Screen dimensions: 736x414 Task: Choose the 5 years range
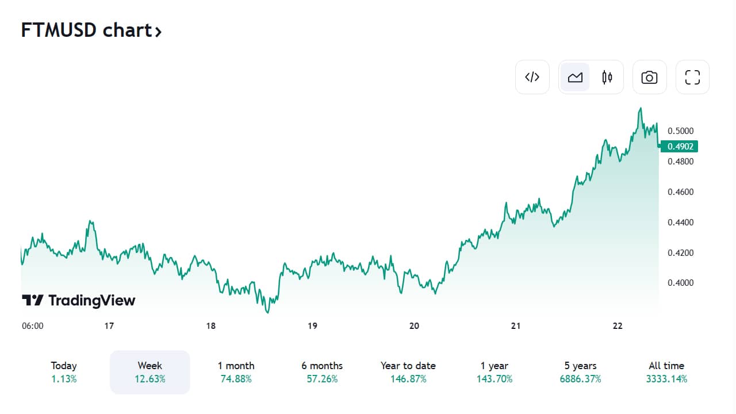pos(581,372)
